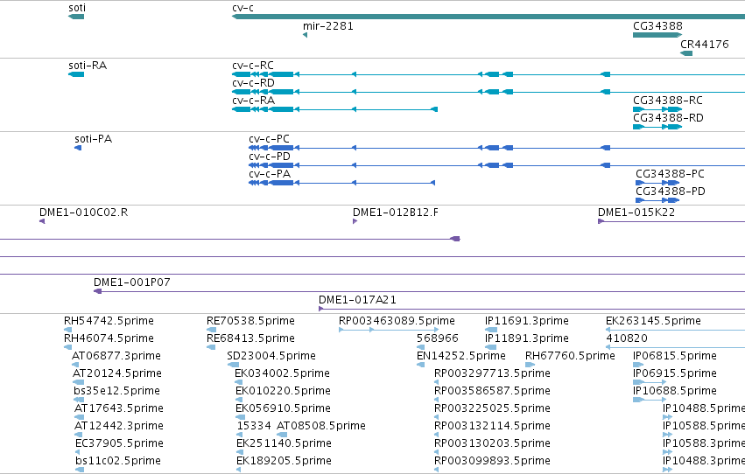Select the cv-c-RD transcript

tap(488, 92)
